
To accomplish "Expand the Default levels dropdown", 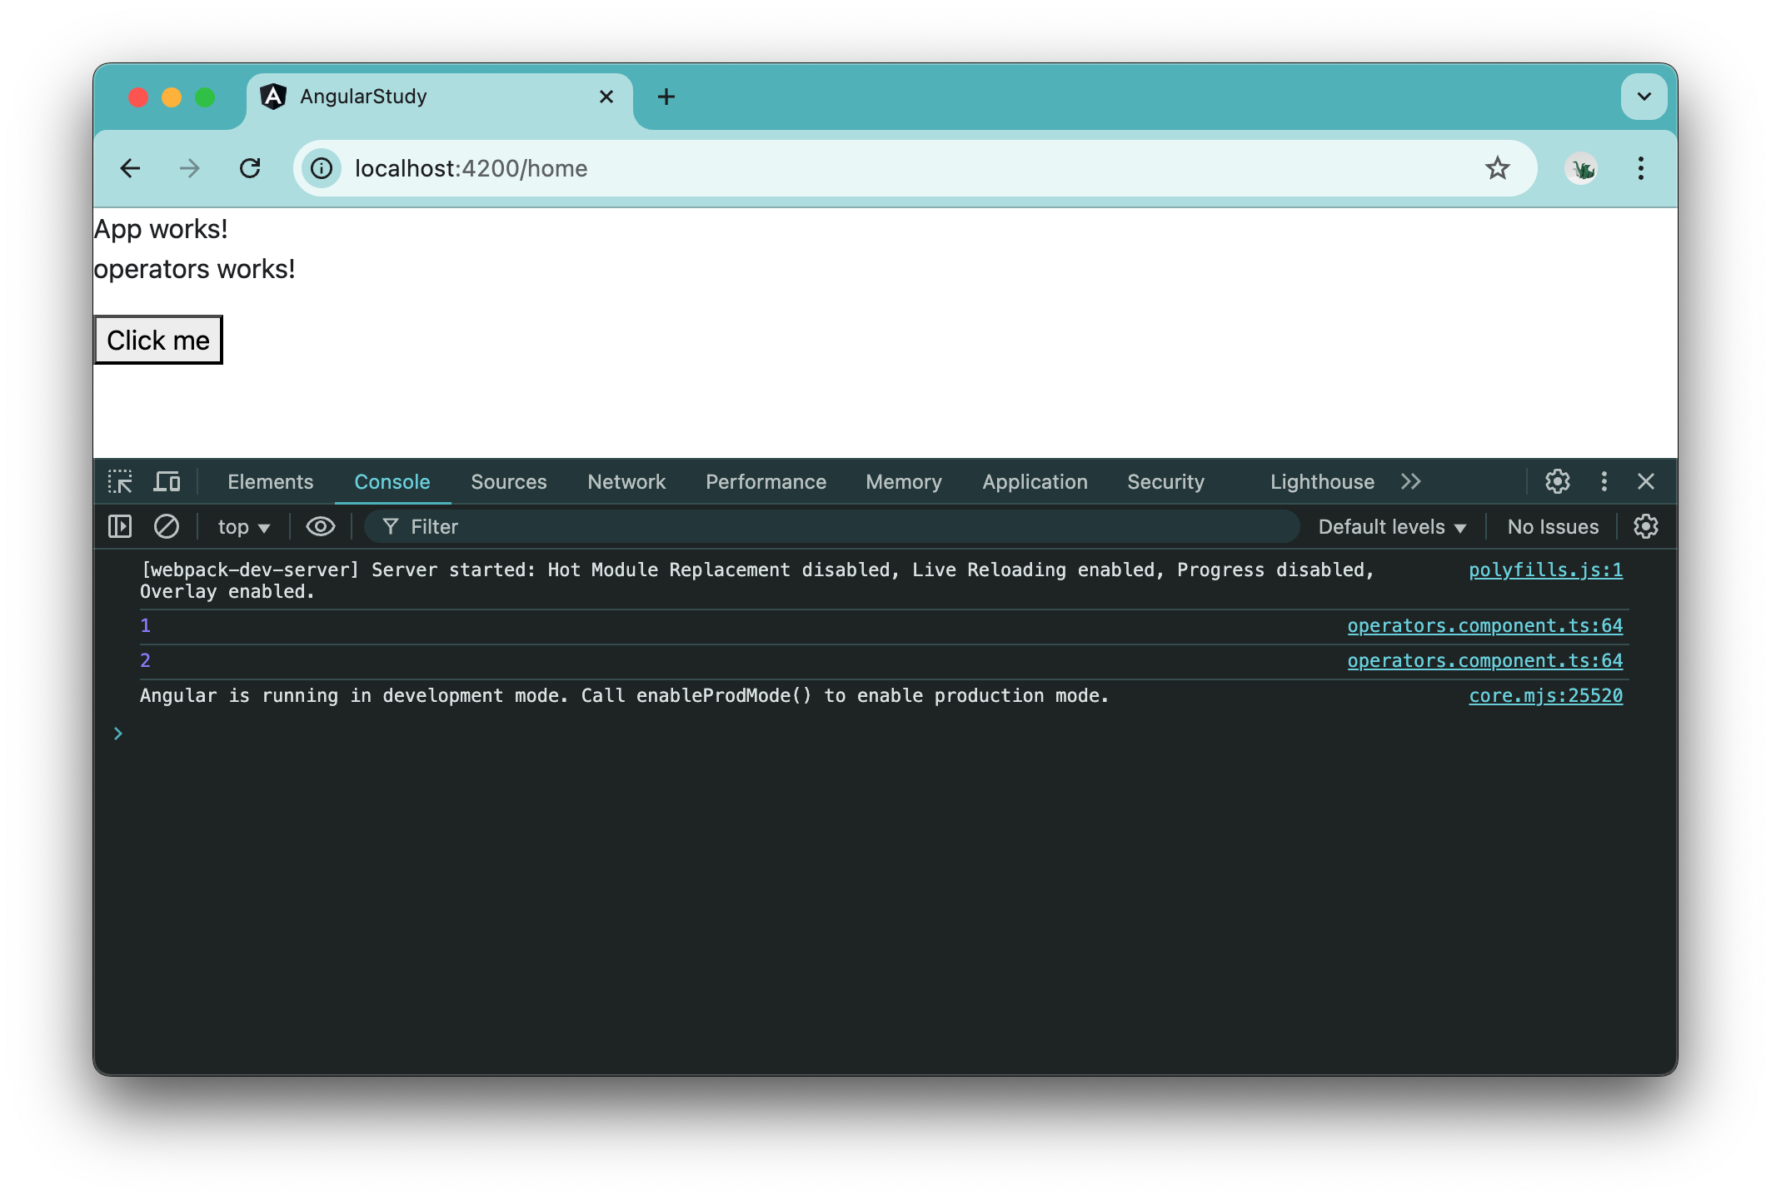I will pyautogui.click(x=1392, y=526).
